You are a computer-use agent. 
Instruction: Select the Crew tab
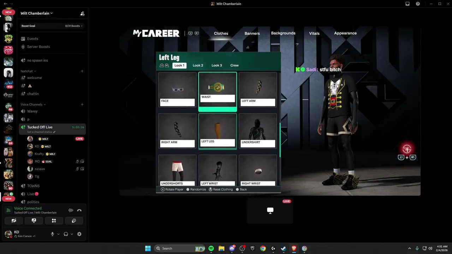(234, 65)
